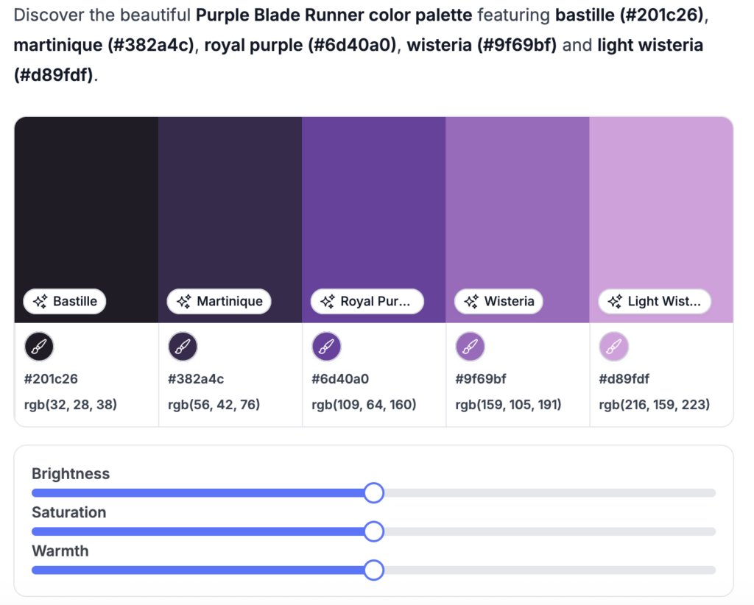Click the rgb(56, 42, 76) value

pos(214,405)
